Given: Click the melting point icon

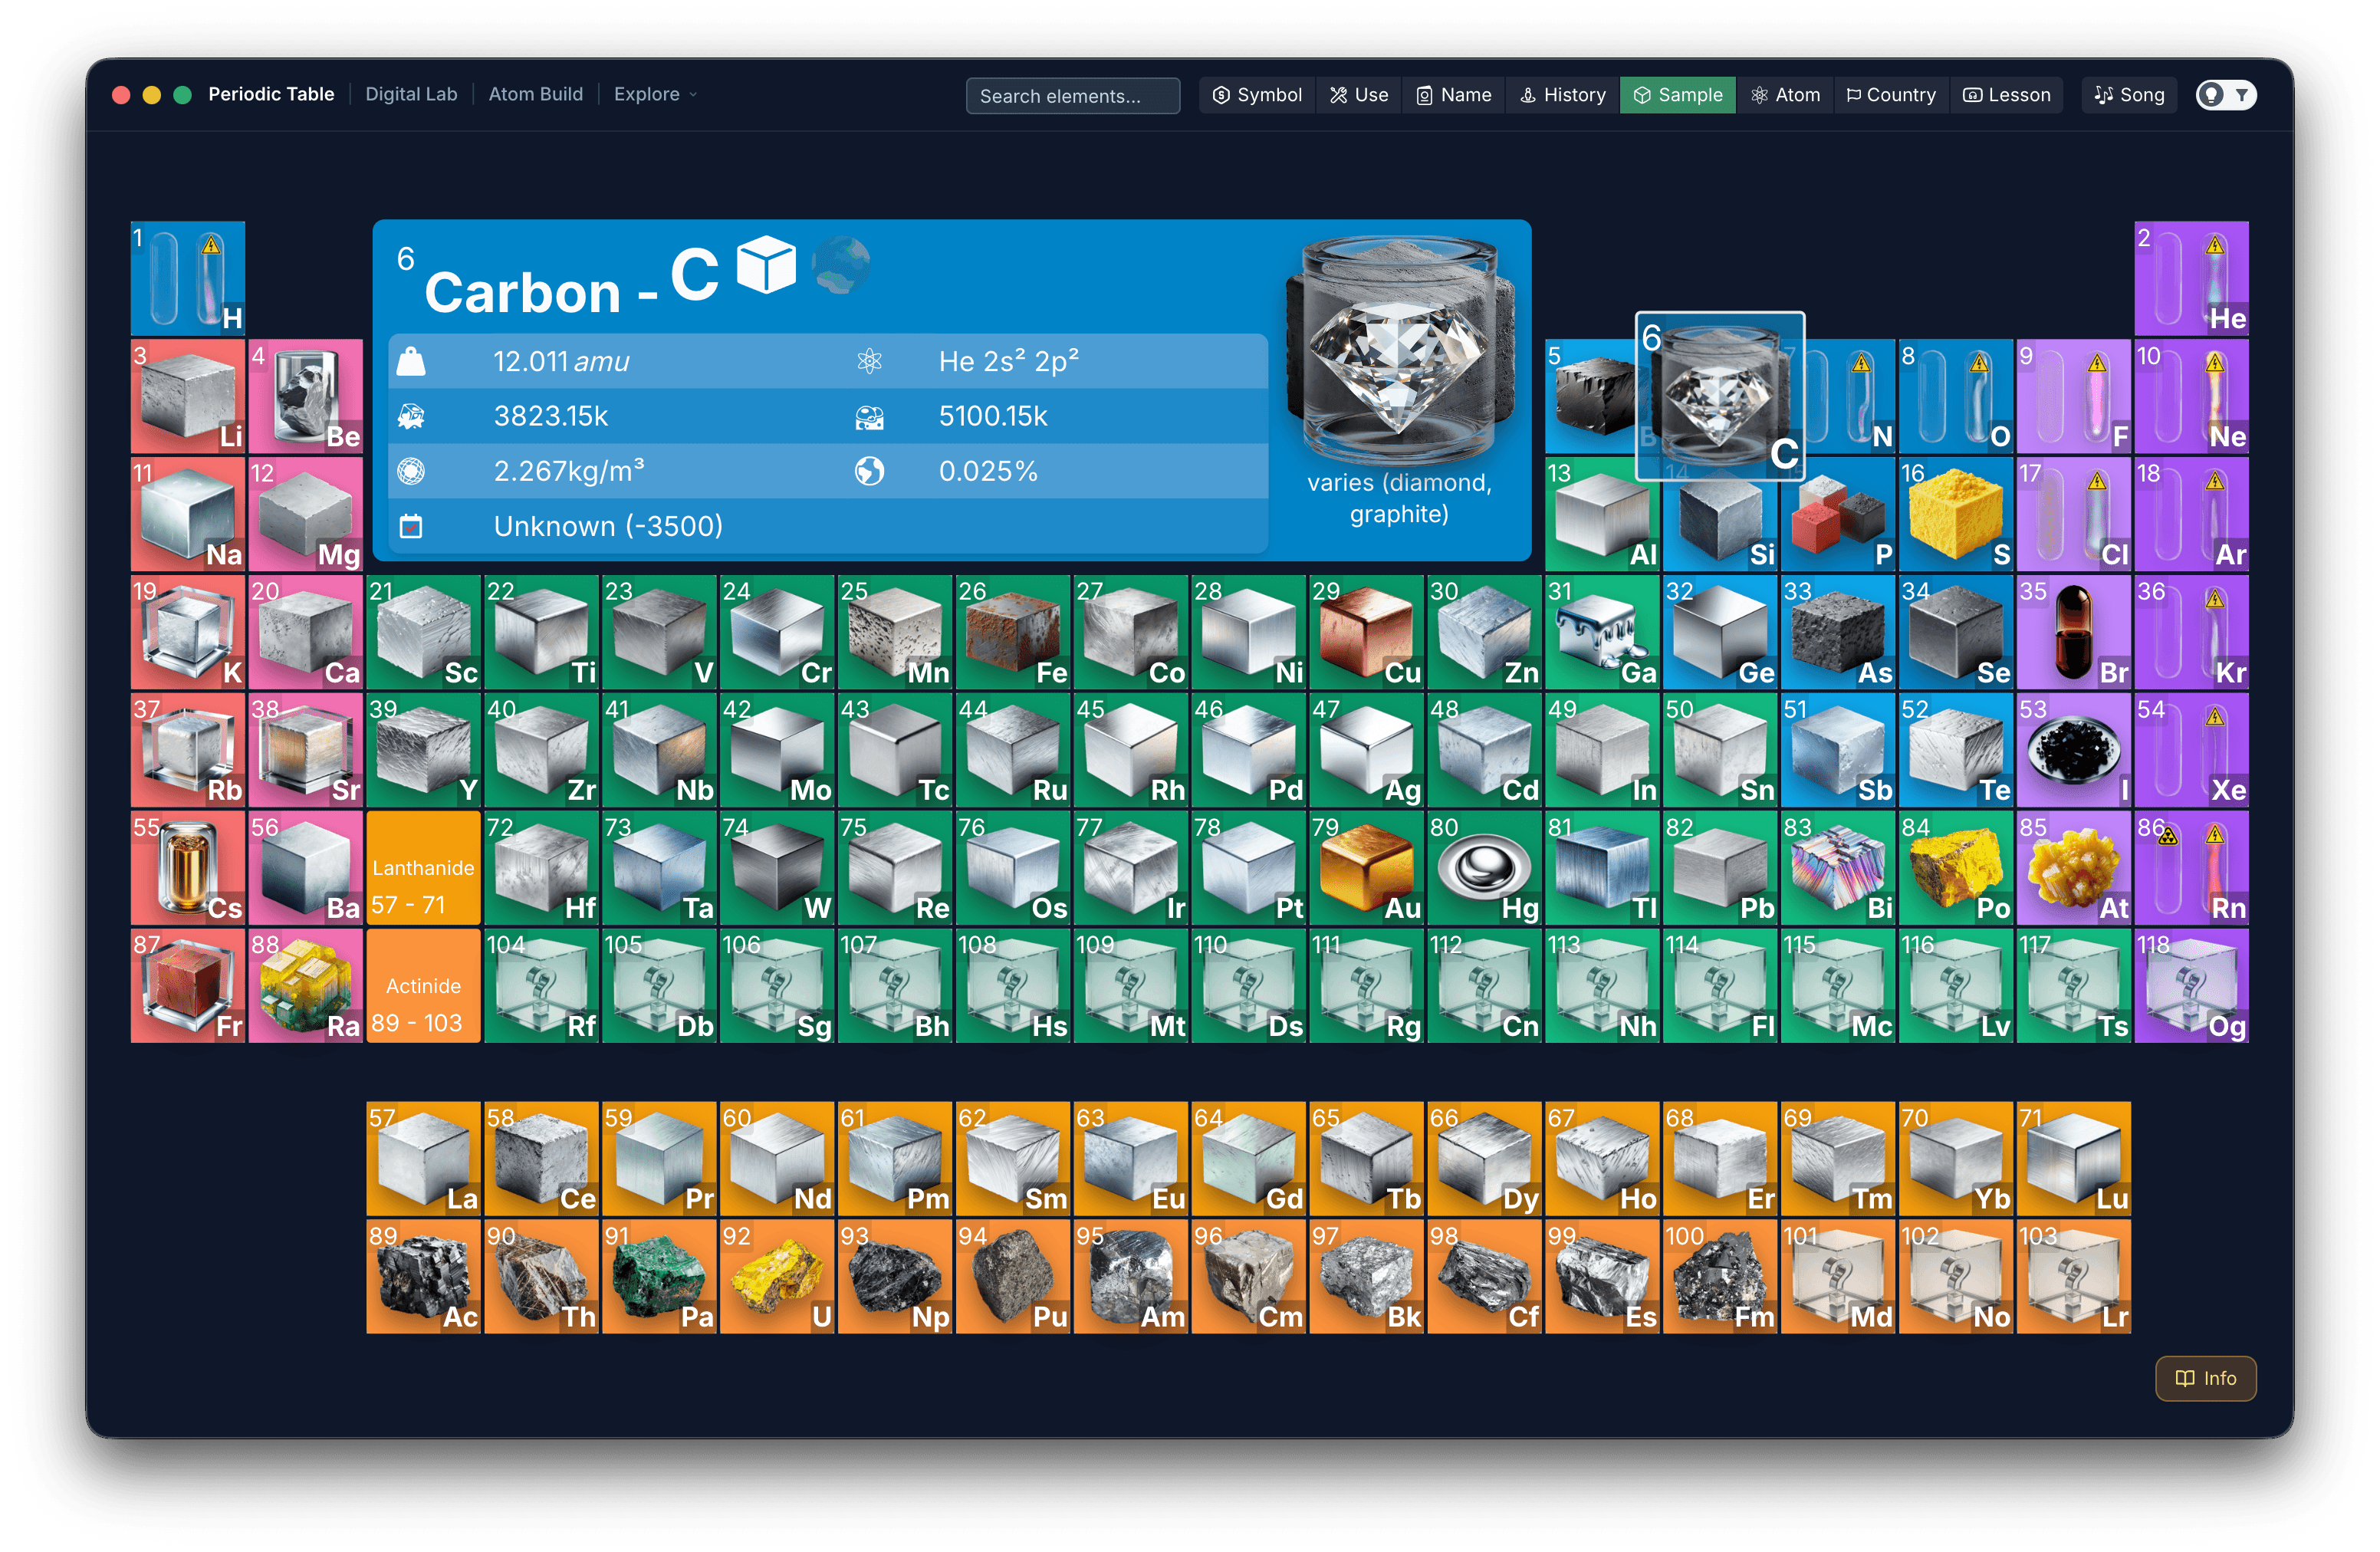Looking at the screenshot, I should point(411,416).
